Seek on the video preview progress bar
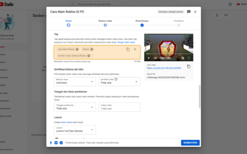The image size is (247, 154). [x=169, y=54]
